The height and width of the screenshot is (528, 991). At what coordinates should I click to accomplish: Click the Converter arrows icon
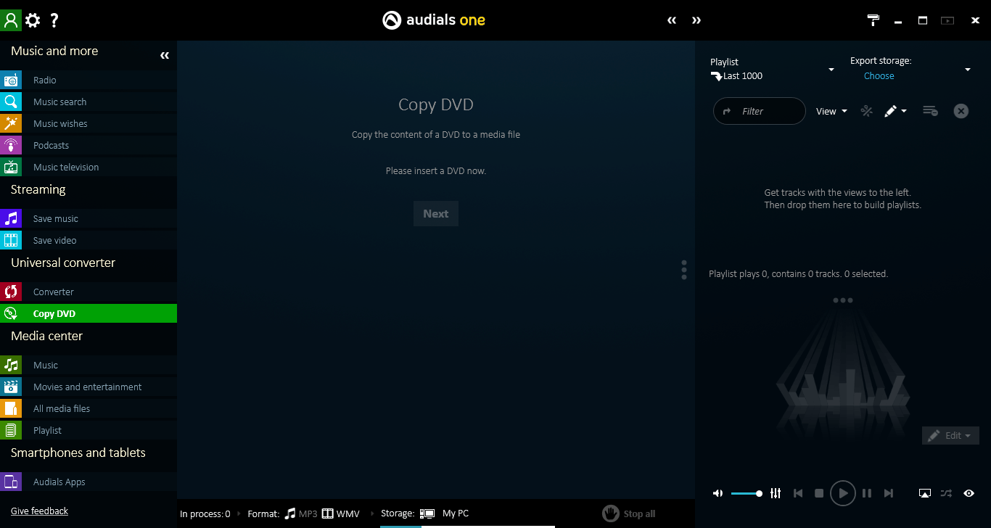click(11, 292)
